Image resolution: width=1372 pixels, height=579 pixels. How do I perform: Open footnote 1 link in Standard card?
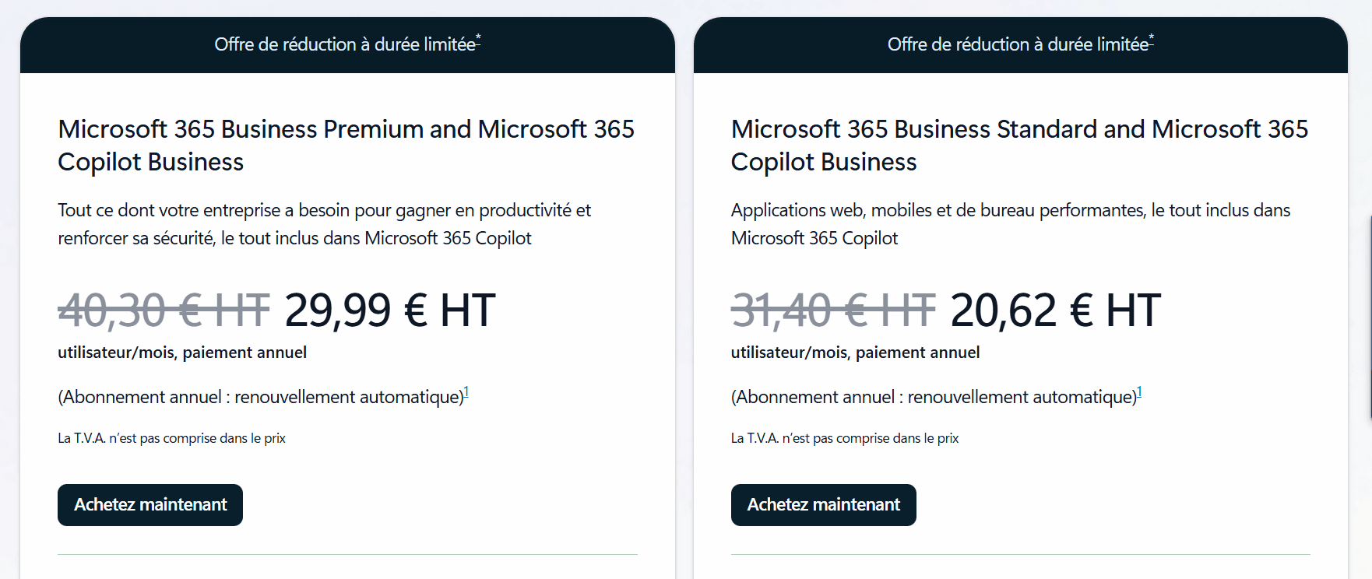coord(1139,392)
